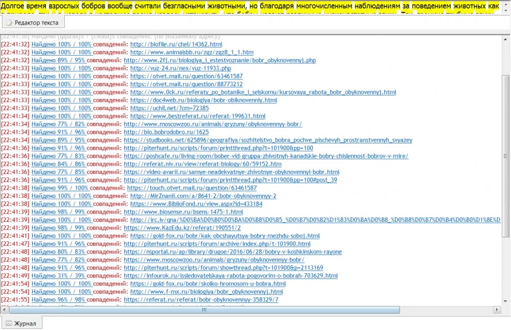The height and width of the screenshot is (330, 511).
Task: Open the infourok.ru issledovatelskaya-rabota link
Action: coord(230,275)
